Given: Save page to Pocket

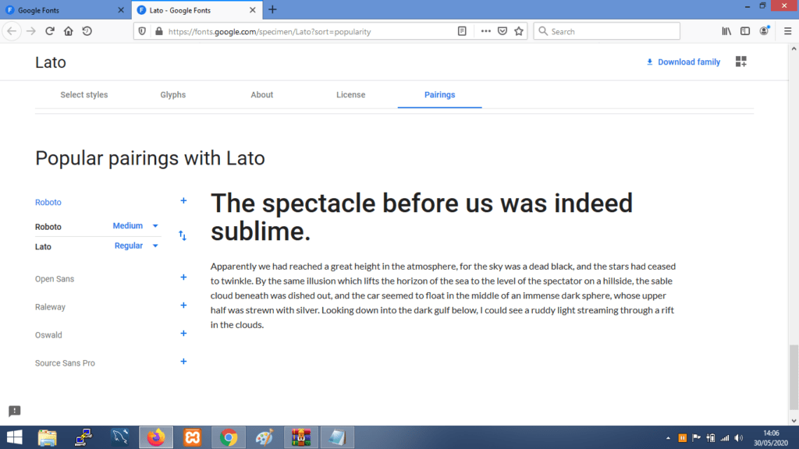Looking at the screenshot, I should (x=502, y=31).
